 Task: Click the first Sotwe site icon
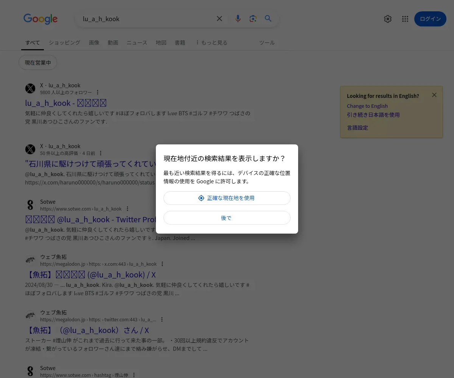[30, 205]
